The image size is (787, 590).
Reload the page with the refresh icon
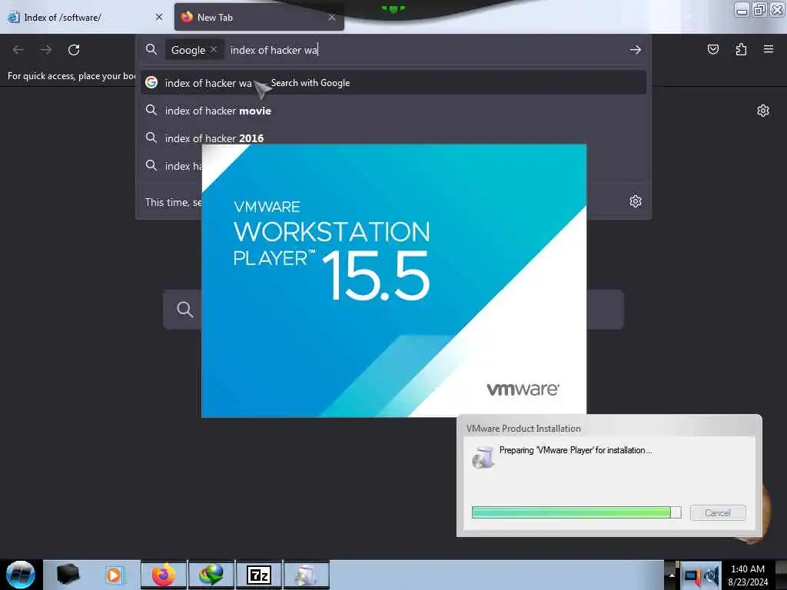[x=74, y=50]
